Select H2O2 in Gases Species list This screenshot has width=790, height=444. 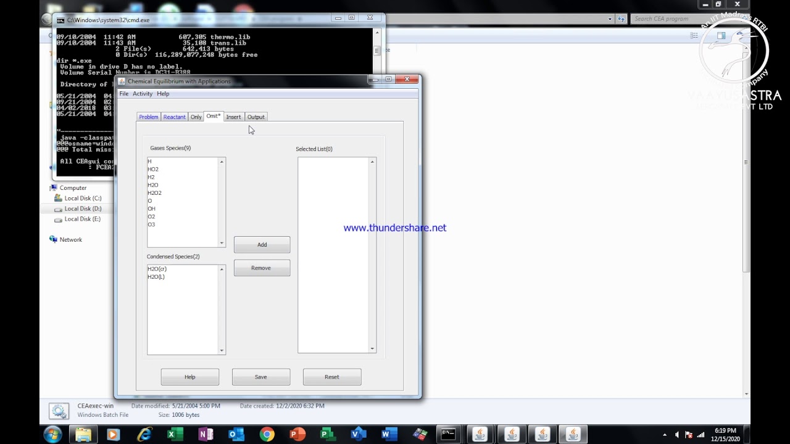(x=183, y=193)
